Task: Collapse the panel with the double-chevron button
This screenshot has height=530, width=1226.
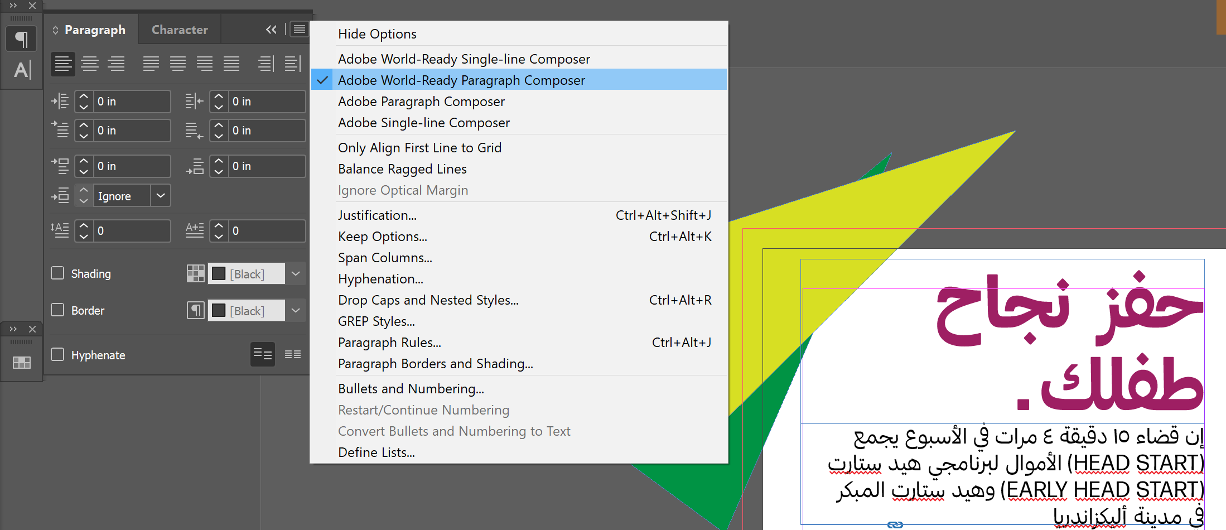Action: point(271,29)
